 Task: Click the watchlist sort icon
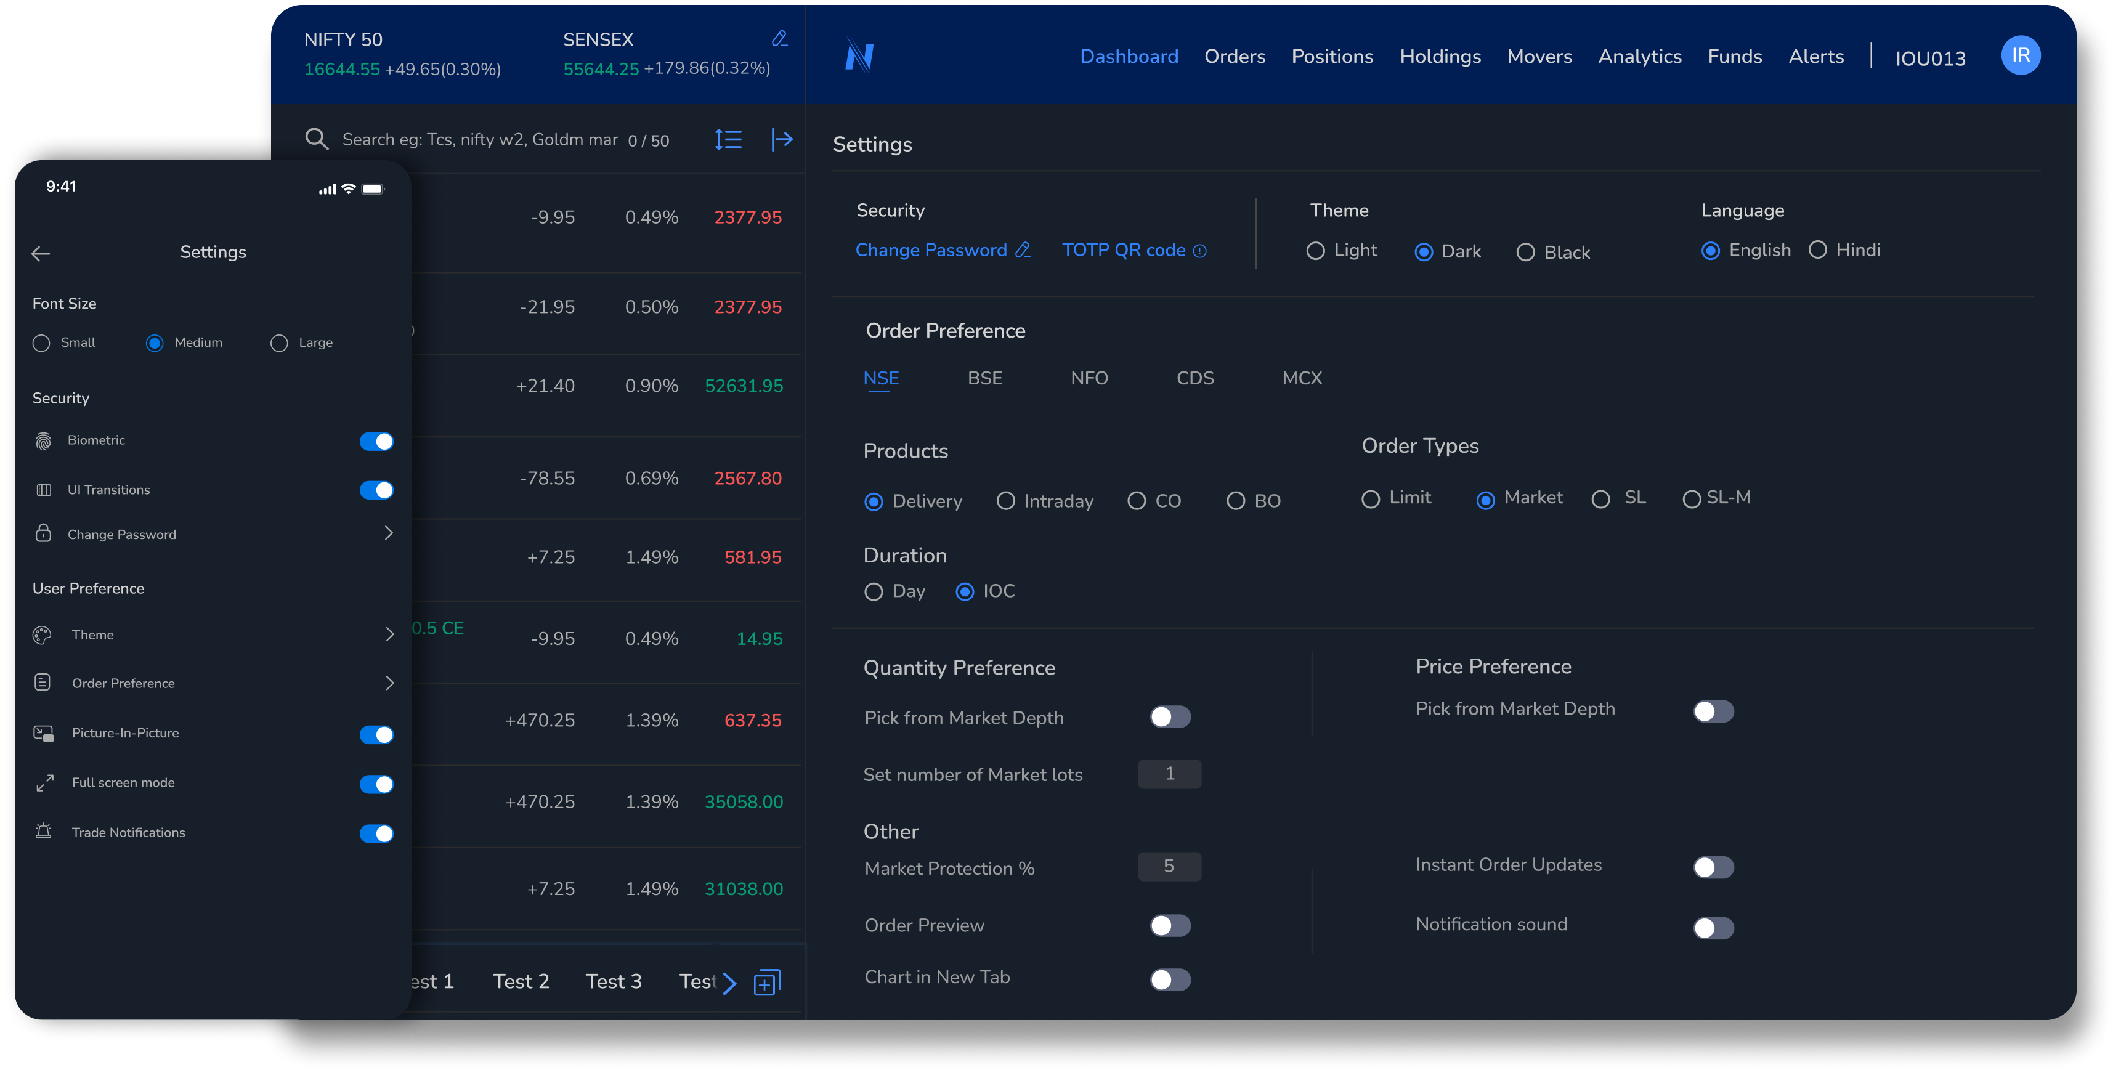(x=728, y=139)
